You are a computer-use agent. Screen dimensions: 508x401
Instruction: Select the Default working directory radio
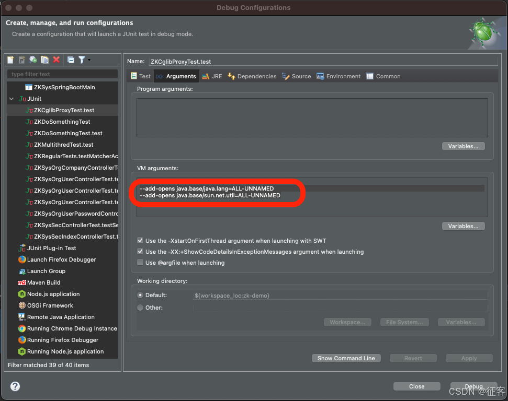click(140, 295)
